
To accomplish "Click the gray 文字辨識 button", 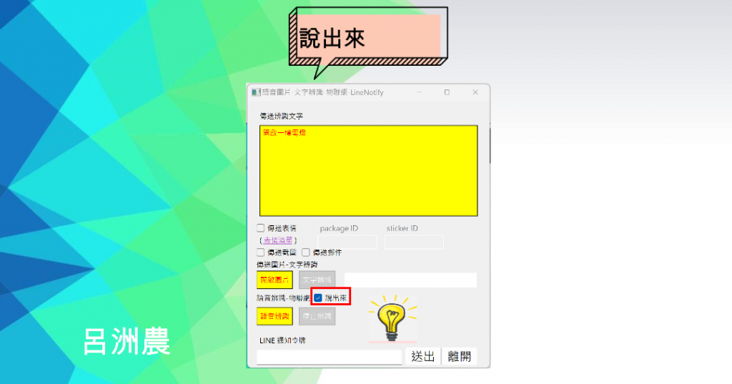I will point(317,280).
